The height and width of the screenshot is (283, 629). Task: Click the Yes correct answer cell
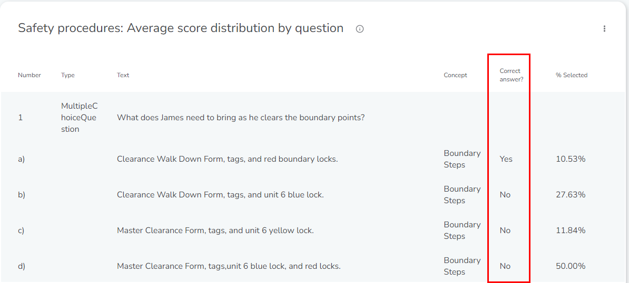click(x=506, y=159)
